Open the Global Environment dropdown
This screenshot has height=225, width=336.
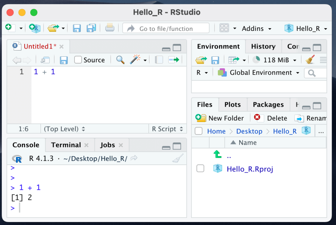(259, 72)
